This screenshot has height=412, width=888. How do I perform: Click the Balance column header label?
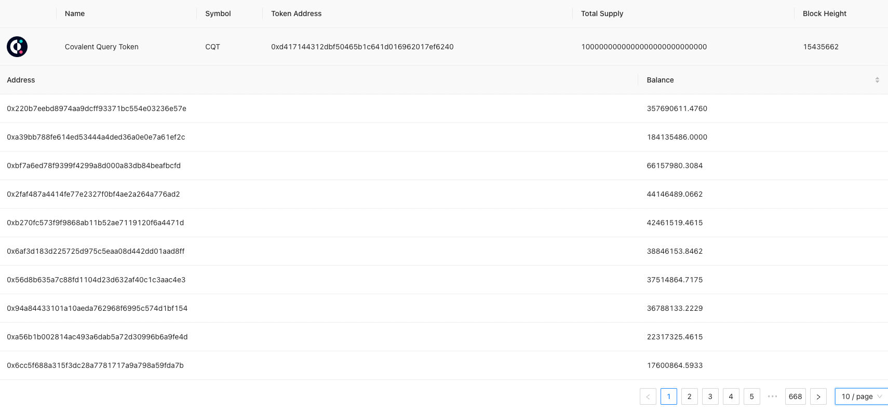tap(661, 80)
